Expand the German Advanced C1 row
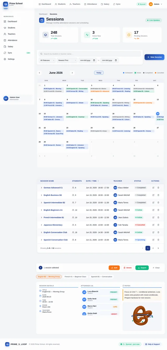167x350 pixels. [41, 188]
